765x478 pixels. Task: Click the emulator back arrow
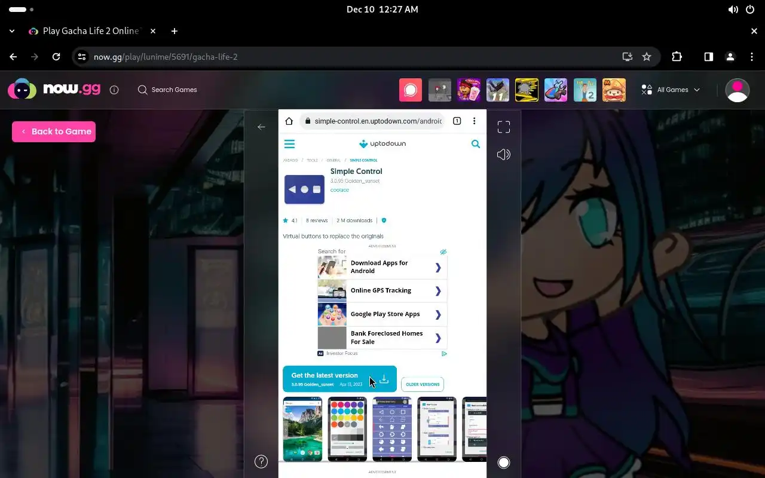click(261, 127)
